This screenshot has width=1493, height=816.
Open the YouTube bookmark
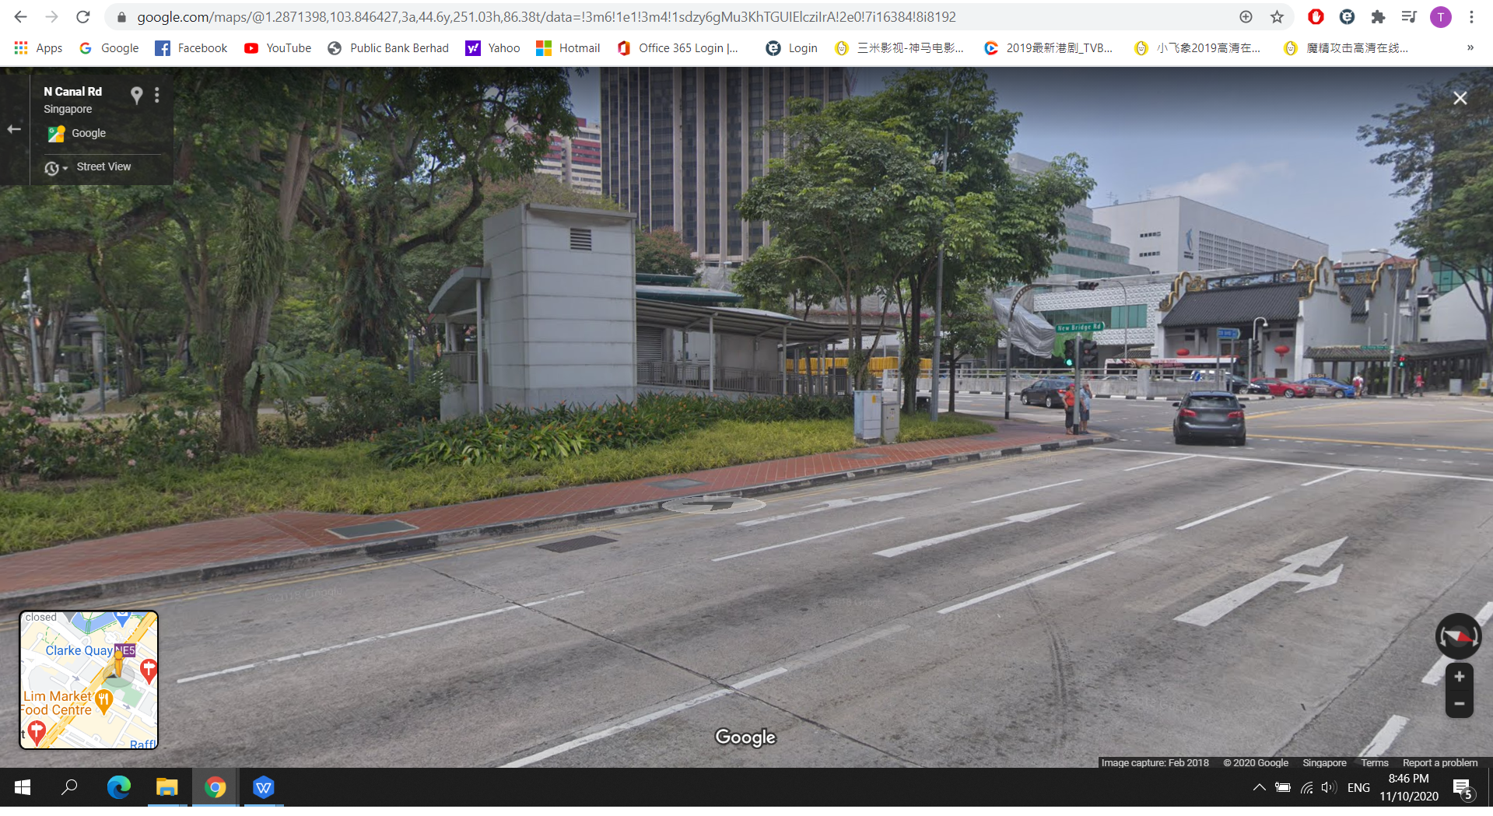point(278,48)
